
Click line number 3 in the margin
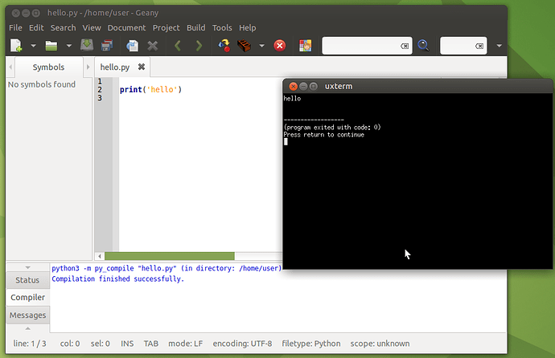pos(100,98)
